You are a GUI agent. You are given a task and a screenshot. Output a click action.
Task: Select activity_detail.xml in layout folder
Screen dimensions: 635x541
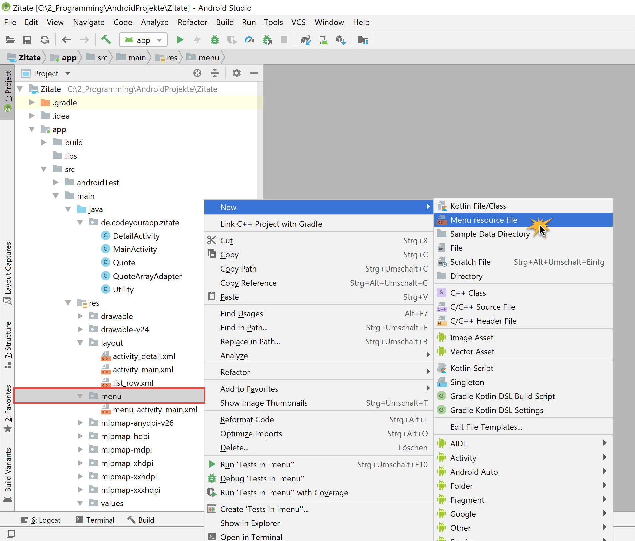click(x=144, y=356)
